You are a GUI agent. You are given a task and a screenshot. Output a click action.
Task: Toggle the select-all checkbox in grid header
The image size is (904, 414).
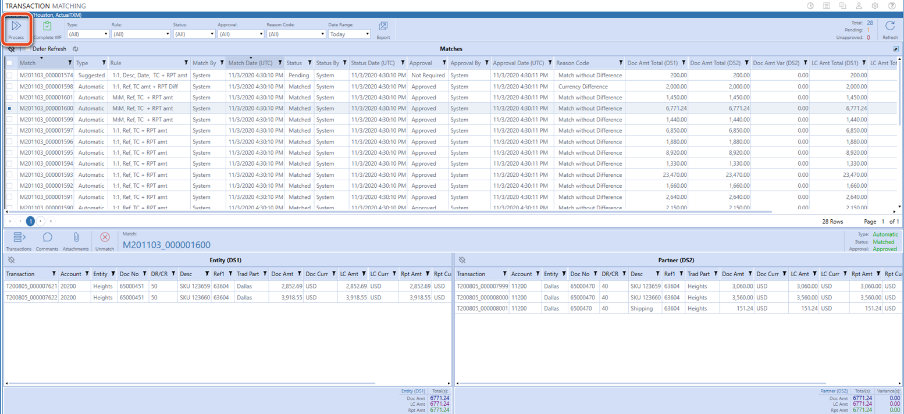click(x=9, y=63)
